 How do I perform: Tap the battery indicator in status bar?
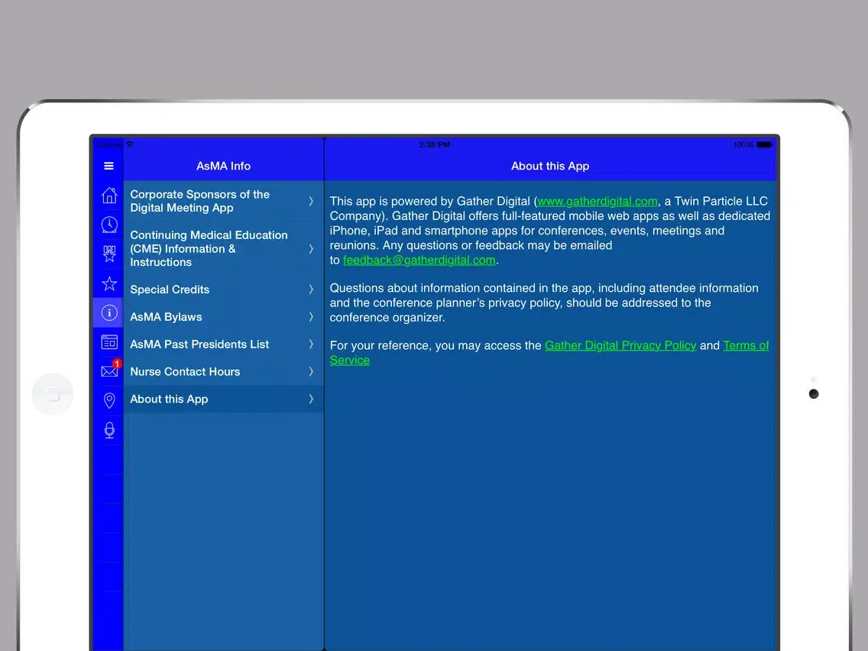tap(765, 144)
